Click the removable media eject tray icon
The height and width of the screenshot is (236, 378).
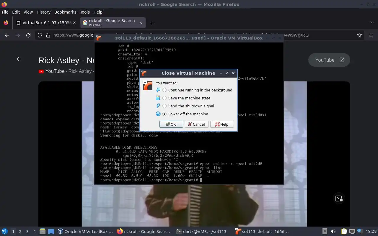coord(325,232)
